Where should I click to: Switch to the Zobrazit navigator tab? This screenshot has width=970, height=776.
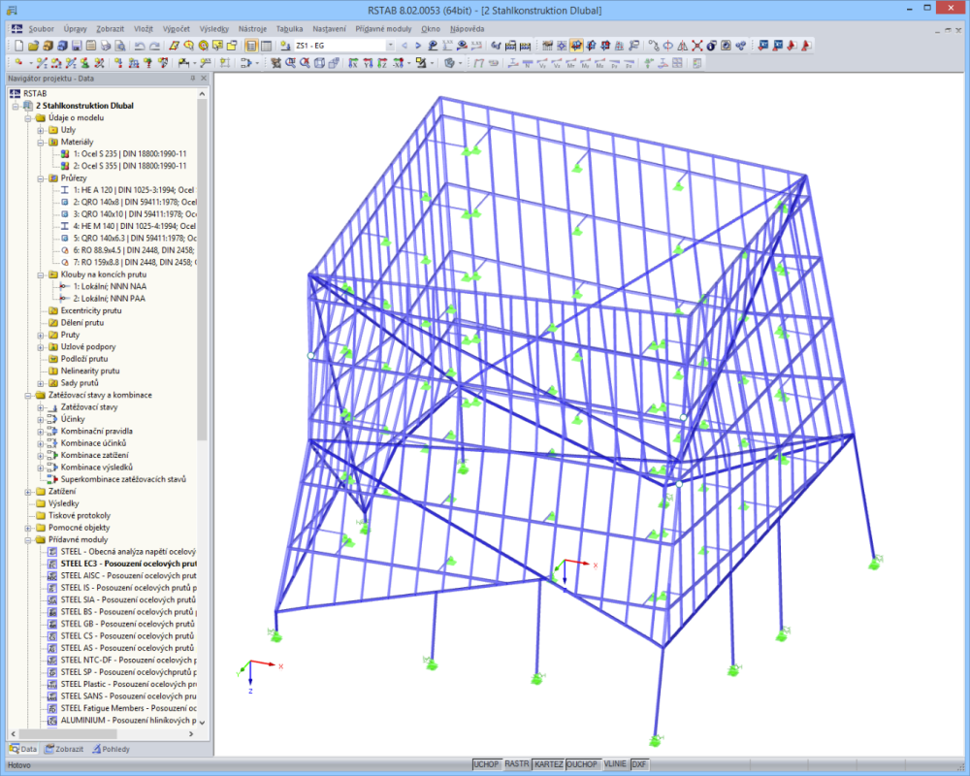[63, 749]
